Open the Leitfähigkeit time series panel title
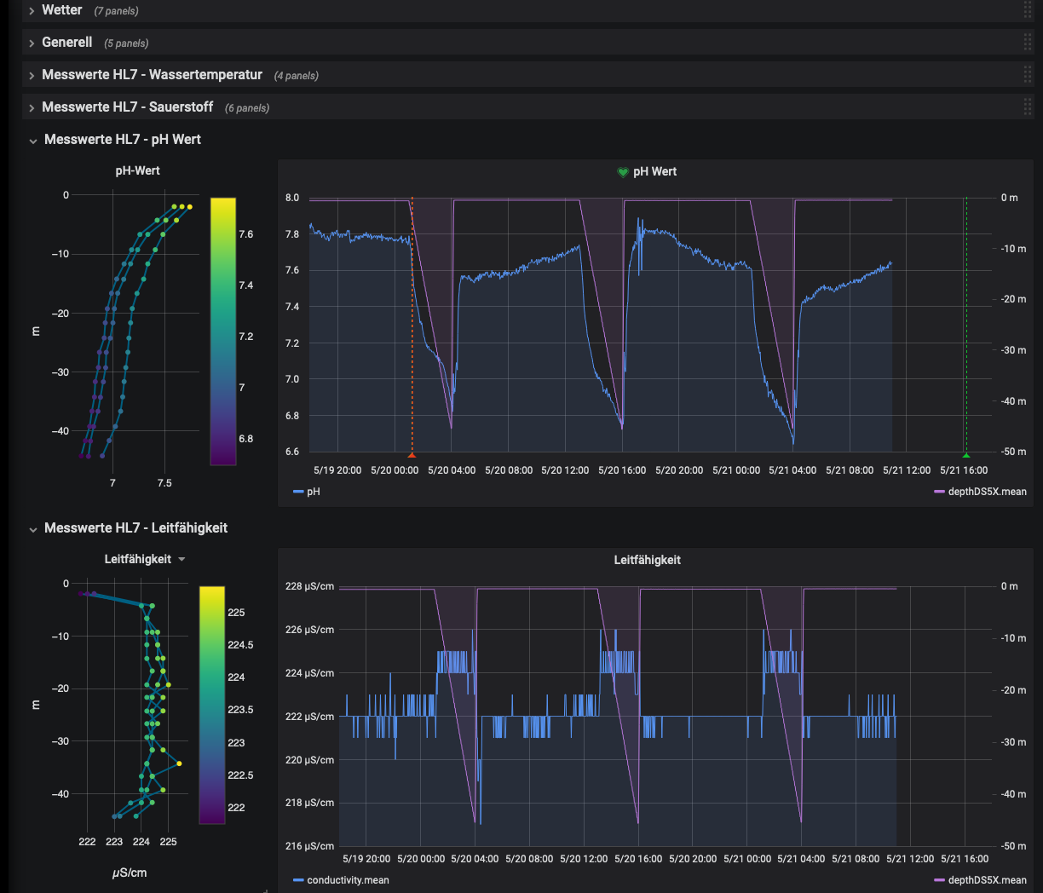This screenshot has height=893, width=1043. (x=647, y=560)
